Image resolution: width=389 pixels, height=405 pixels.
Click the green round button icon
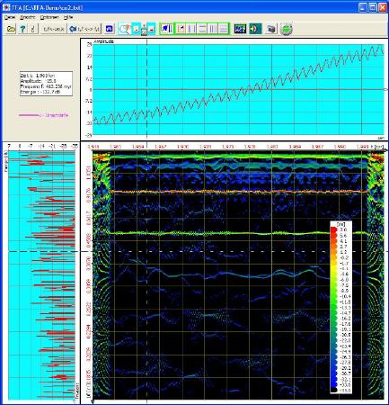(287, 29)
